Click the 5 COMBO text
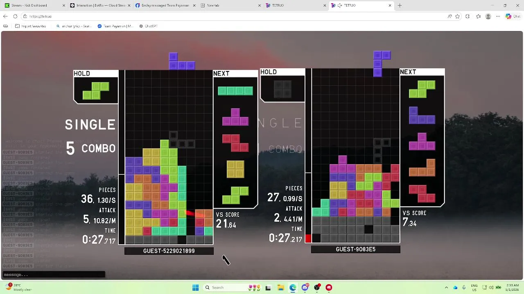524x294 pixels. 91,148
